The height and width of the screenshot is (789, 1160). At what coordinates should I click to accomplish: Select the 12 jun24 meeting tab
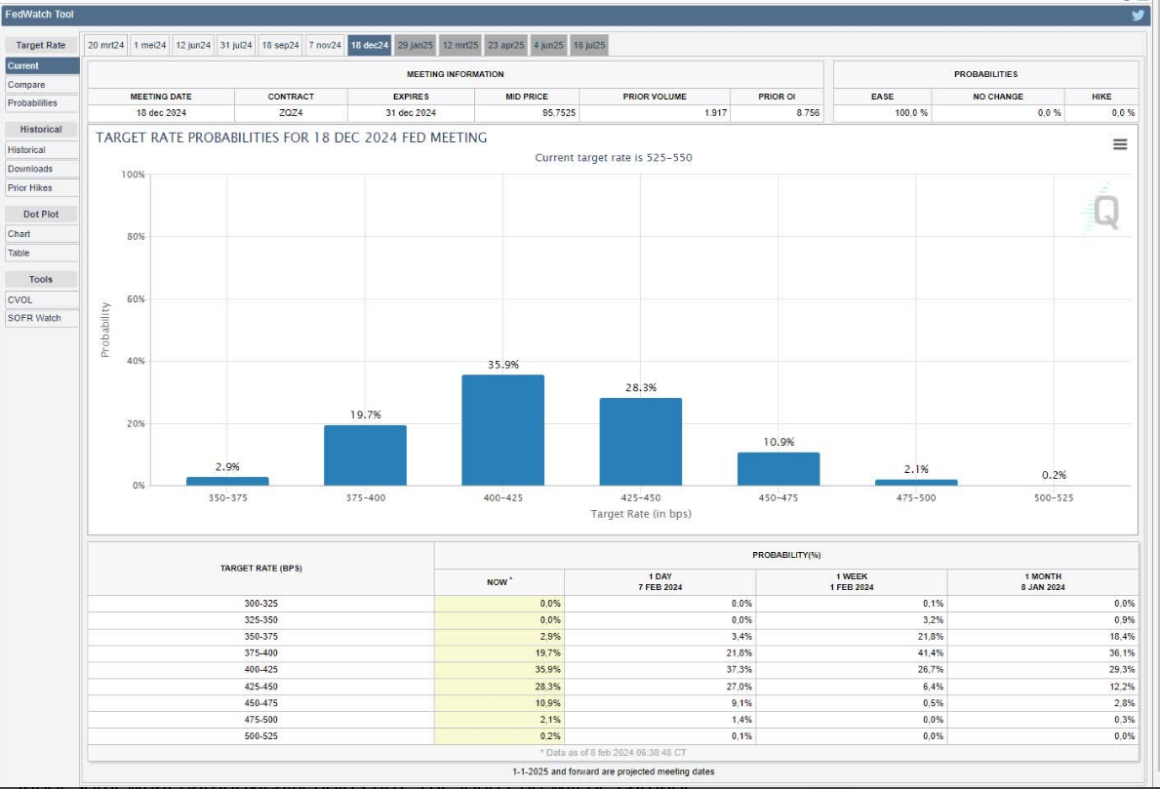(193, 45)
